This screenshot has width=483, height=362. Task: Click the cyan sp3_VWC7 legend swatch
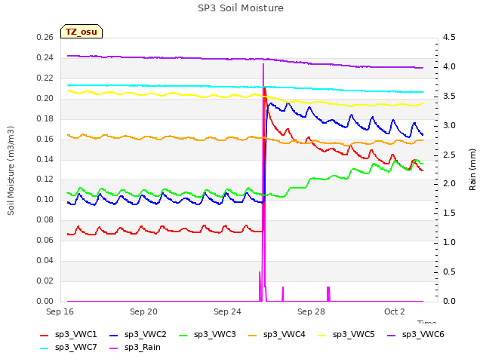click(45, 348)
